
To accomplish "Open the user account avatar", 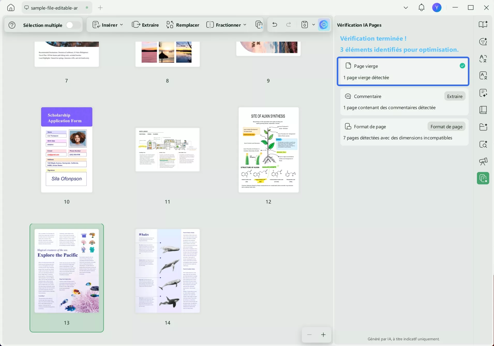I will 437,7.
